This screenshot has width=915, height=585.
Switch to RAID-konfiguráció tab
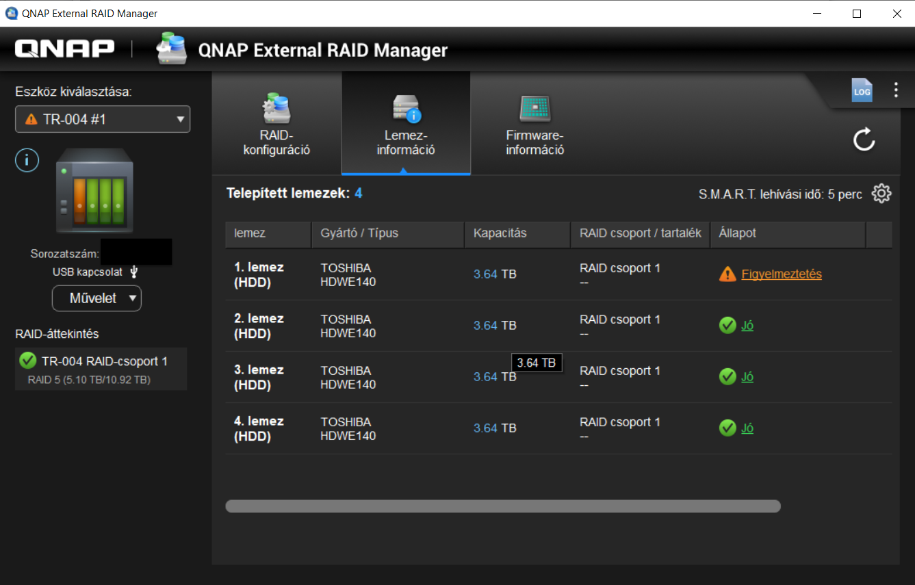pyautogui.click(x=276, y=124)
